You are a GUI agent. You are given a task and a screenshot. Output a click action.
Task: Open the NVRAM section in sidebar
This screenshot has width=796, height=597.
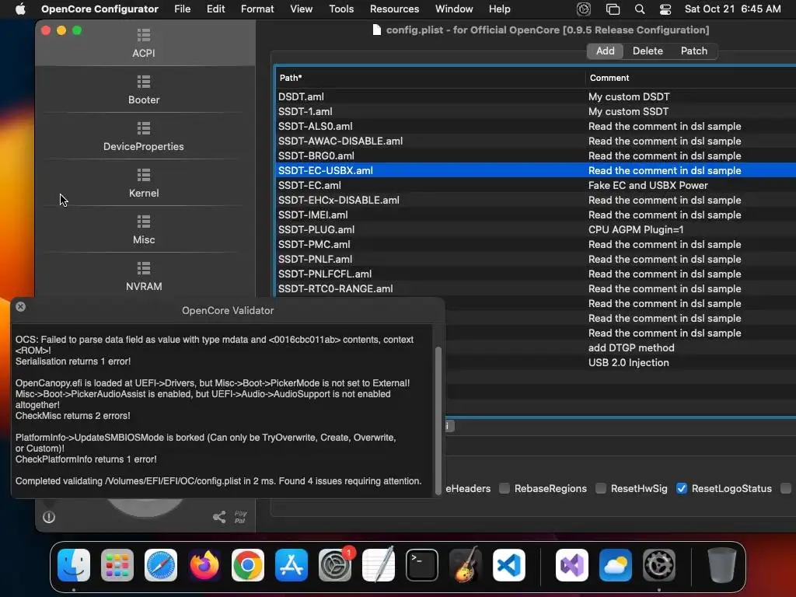coord(144,277)
